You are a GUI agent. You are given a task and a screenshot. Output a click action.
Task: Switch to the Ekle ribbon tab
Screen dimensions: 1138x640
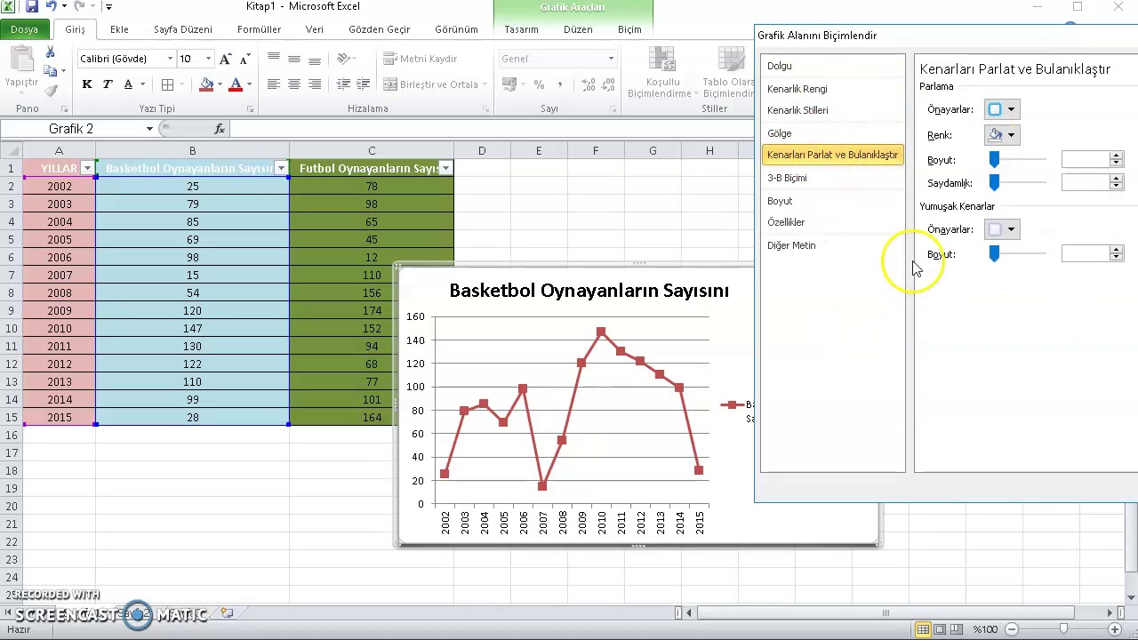click(x=119, y=29)
